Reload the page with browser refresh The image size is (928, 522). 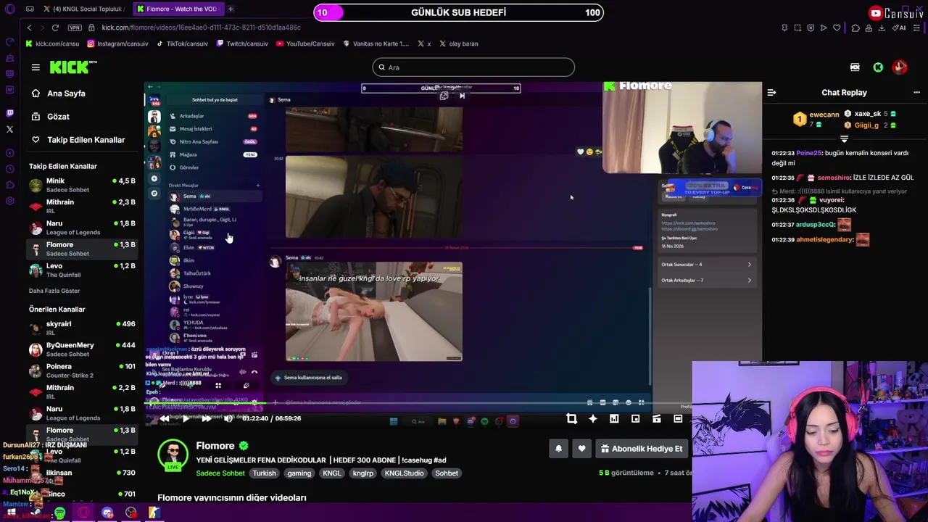55,28
